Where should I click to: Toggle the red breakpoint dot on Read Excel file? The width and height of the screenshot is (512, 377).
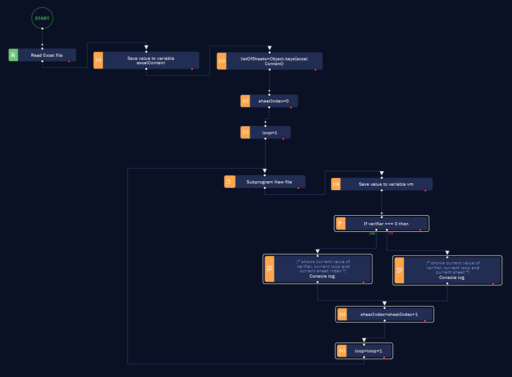(x=68, y=61)
